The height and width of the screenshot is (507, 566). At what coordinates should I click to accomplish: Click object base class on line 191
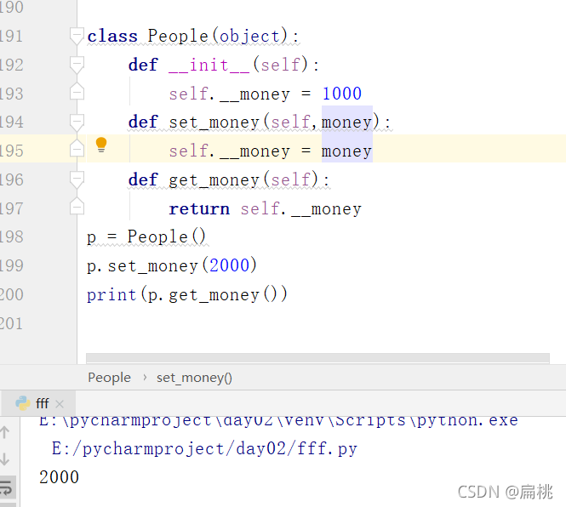(x=249, y=36)
